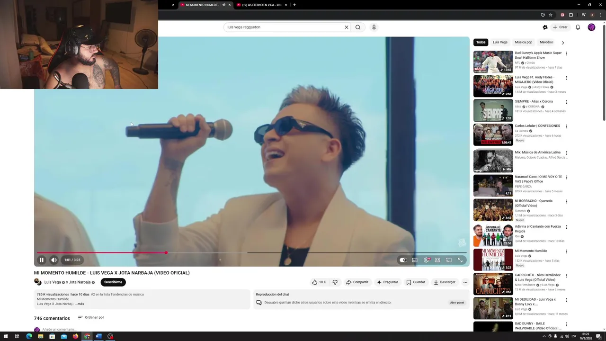
Task: Run search with the magnifier button
Action: (x=358, y=27)
